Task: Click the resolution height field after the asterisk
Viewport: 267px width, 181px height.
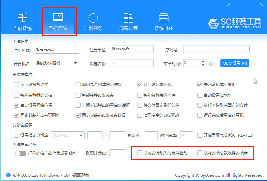Action: click(117, 135)
